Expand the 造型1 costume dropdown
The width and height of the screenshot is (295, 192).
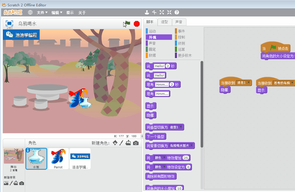pyautogui.click(x=181, y=127)
